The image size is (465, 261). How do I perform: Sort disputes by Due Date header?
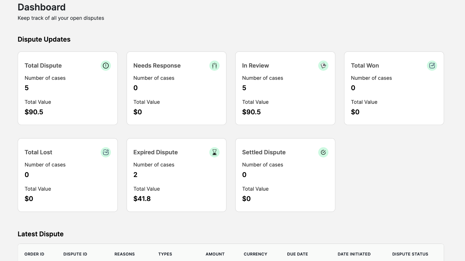(297, 254)
